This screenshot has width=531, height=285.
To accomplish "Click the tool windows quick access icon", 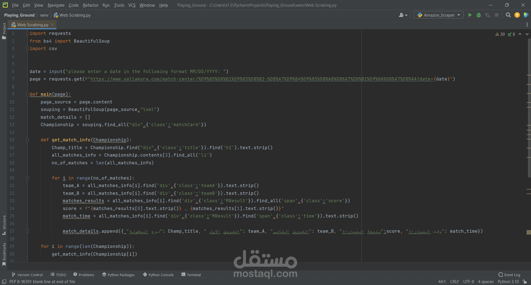I will 4,281.
